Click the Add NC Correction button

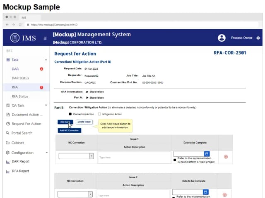click(69, 130)
